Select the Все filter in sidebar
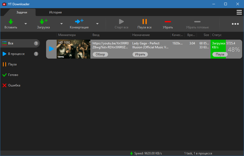Screen dimensions: 244x156 coord(20,43)
